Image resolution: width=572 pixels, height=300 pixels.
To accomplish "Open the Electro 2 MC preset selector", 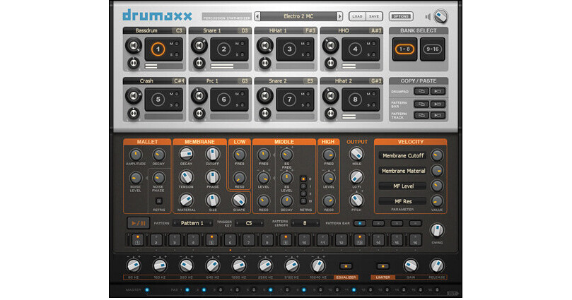I will [298, 16].
